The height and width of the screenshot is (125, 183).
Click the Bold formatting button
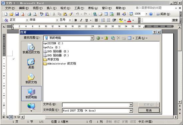pos(76,20)
